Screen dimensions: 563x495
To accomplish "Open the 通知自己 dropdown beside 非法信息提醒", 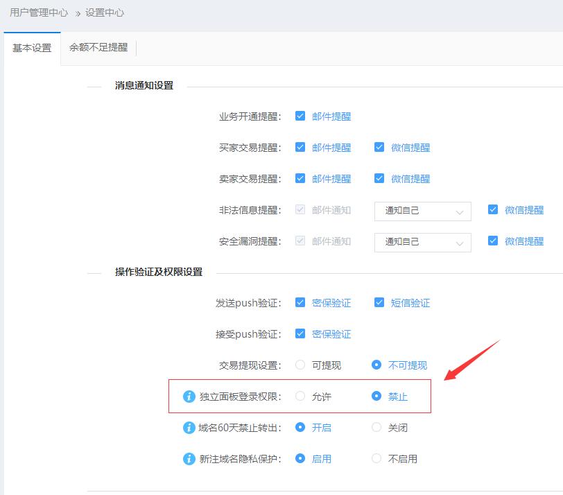I will click(x=422, y=211).
